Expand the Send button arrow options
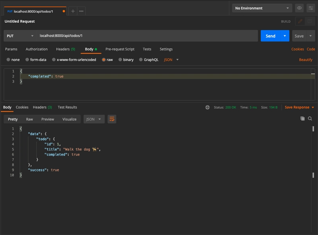318x235 pixels. pyautogui.click(x=285, y=36)
